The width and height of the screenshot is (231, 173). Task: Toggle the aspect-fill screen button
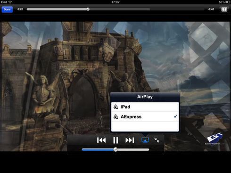pos(224,9)
